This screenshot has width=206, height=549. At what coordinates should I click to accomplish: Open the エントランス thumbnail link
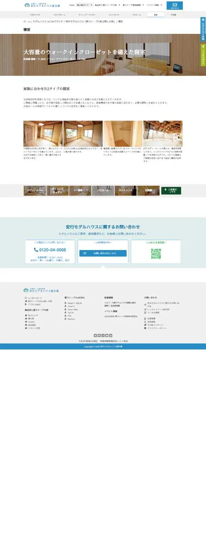125,191
